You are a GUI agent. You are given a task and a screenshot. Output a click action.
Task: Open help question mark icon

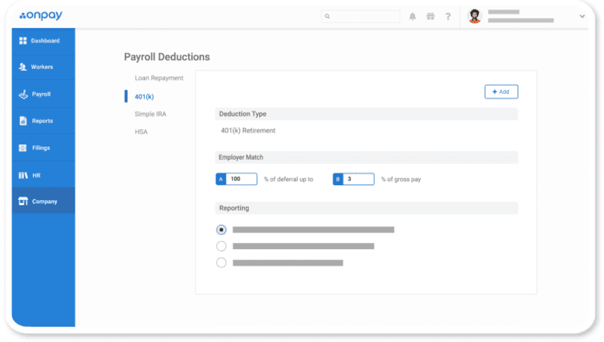point(448,17)
